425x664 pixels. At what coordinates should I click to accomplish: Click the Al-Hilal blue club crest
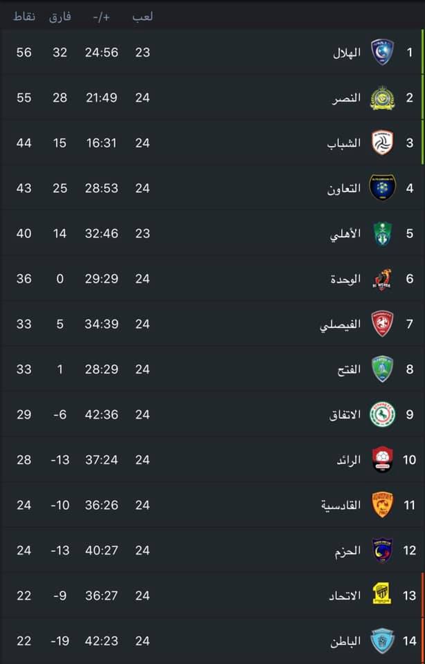tap(382, 52)
